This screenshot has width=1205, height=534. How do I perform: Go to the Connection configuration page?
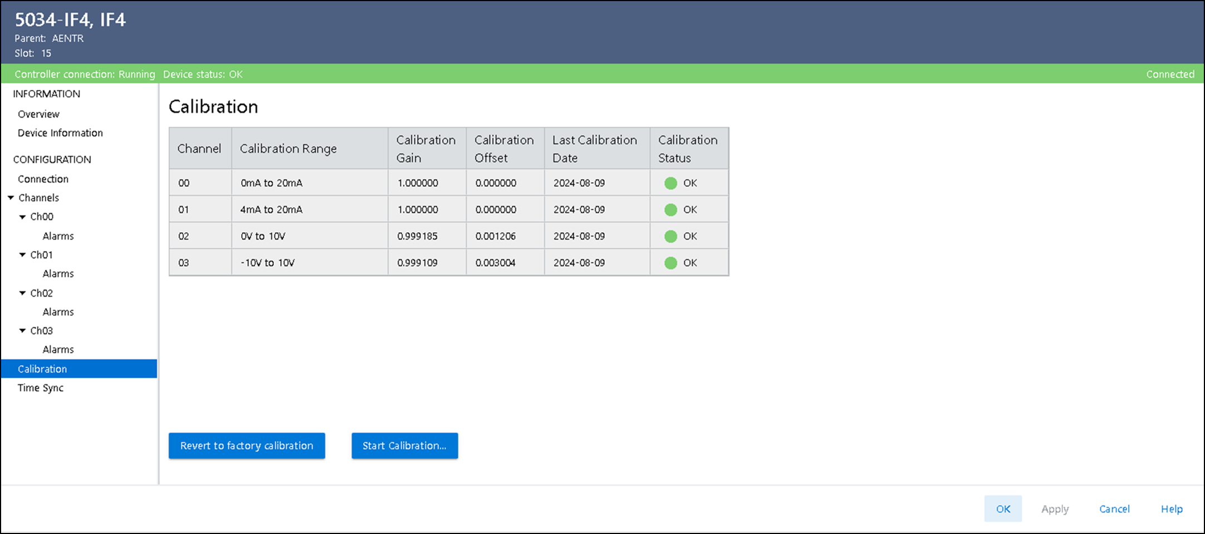(43, 179)
